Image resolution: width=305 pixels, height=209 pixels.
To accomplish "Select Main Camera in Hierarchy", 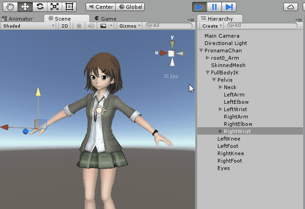I will pyautogui.click(x=222, y=36).
